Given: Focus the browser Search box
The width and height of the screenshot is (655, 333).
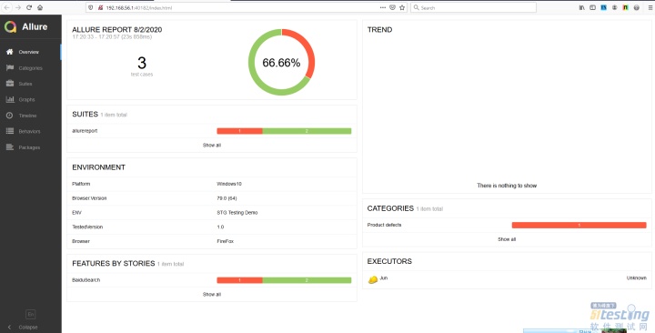Looking at the screenshot, I should coord(473,7).
